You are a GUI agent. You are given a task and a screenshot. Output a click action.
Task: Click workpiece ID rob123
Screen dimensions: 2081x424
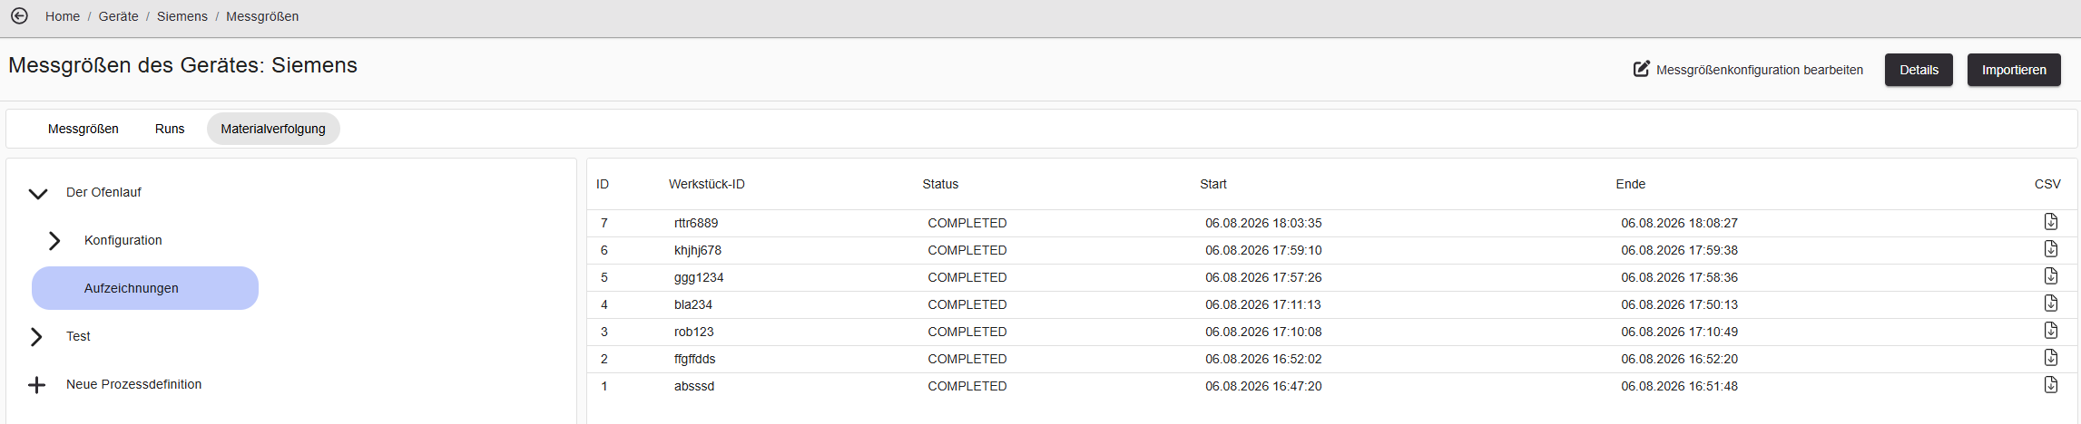[x=694, y=332]
